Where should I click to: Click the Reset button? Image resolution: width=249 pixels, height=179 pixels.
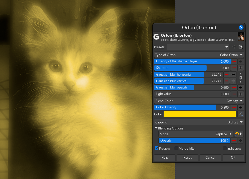point(188,158)
